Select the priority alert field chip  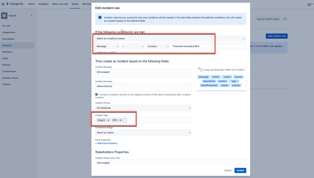(236, 85)
